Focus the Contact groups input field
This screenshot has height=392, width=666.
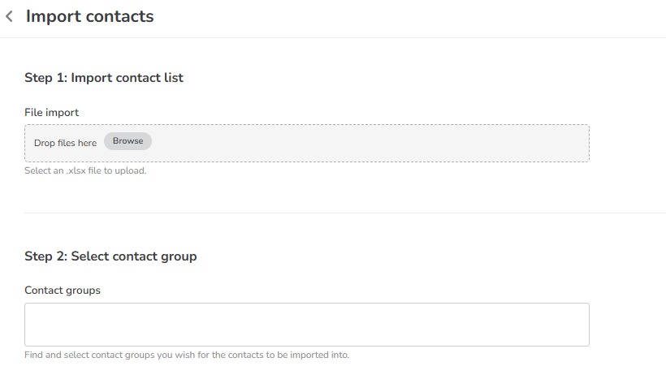(x=306, y=325)
